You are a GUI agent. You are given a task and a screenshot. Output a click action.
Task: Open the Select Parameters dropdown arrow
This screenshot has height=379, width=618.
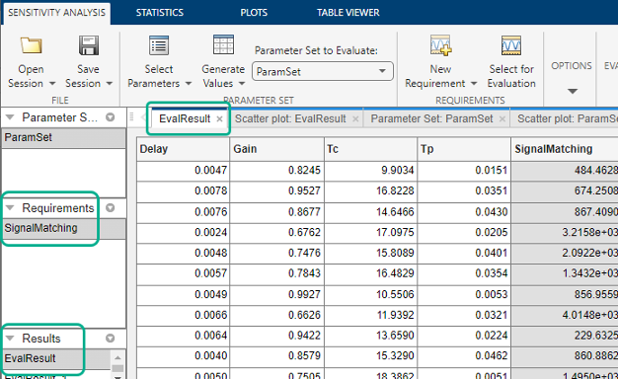[x=189, y=84]
